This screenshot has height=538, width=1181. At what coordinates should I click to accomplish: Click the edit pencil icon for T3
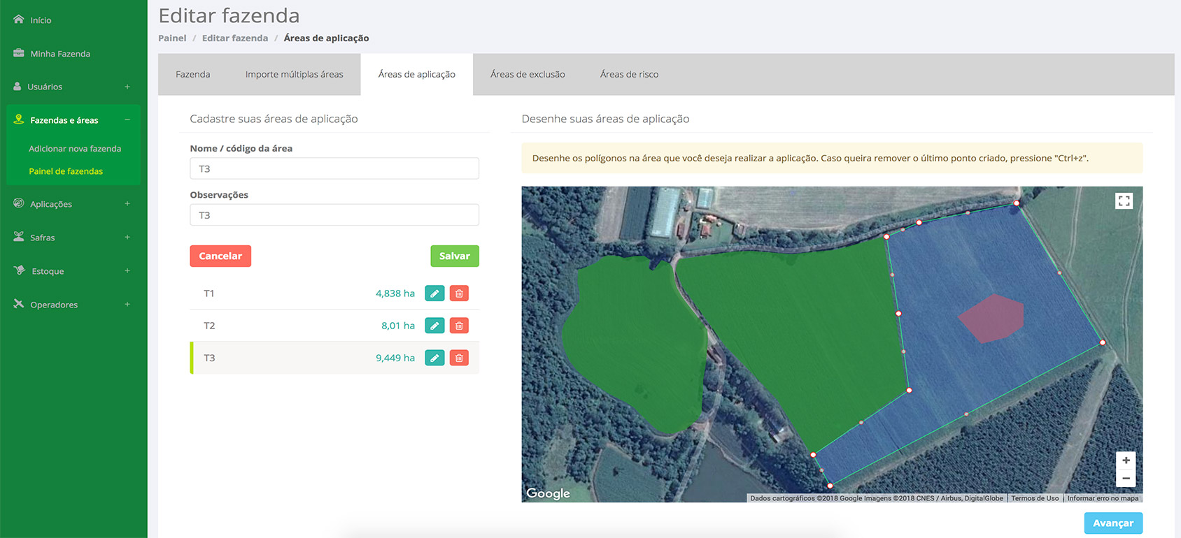pyautogui.click(x=434, y=358)
